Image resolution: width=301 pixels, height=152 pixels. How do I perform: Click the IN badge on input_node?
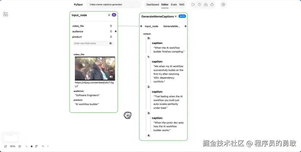[114, 15]
